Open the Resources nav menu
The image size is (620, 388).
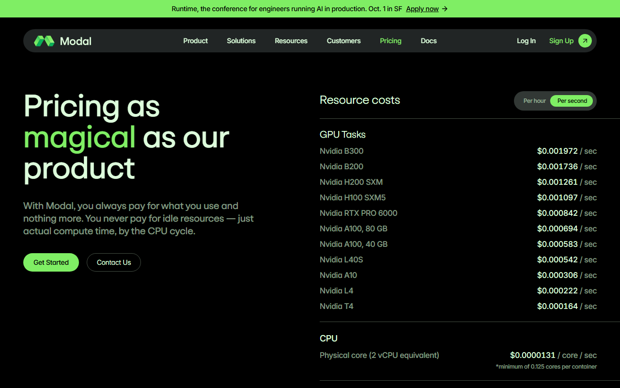click(291, 41)
